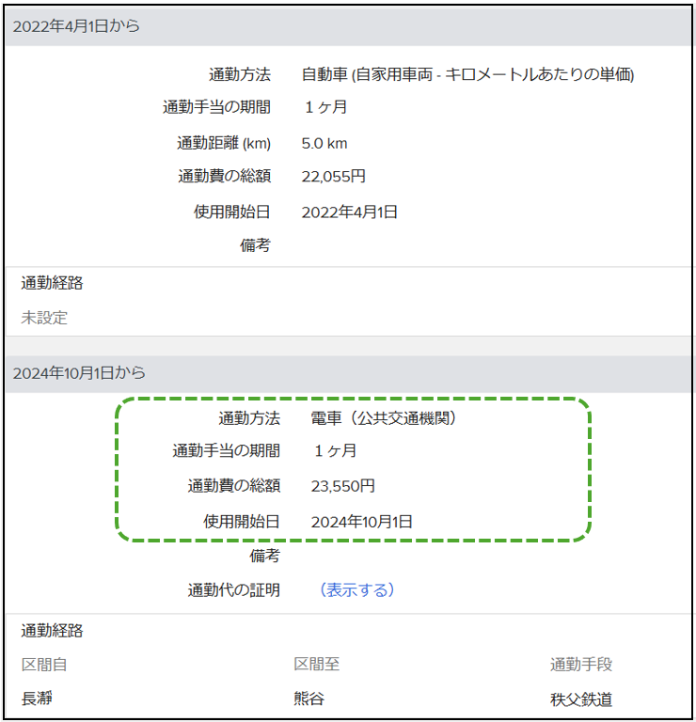Click the 5.0 km commuting distance value

click(x=324, y=144)
